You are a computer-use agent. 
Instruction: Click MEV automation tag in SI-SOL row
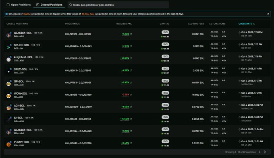click(224, 121)
